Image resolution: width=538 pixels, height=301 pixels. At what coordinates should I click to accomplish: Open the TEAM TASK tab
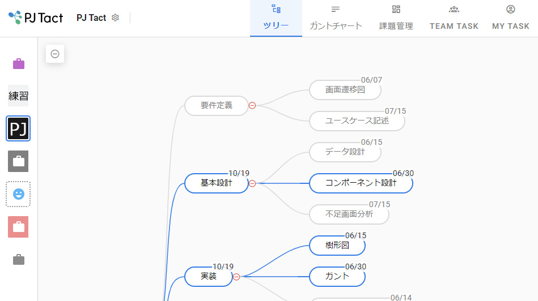click(x=454, y=18)
